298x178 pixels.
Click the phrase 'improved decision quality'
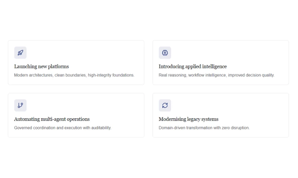[251, 75]
